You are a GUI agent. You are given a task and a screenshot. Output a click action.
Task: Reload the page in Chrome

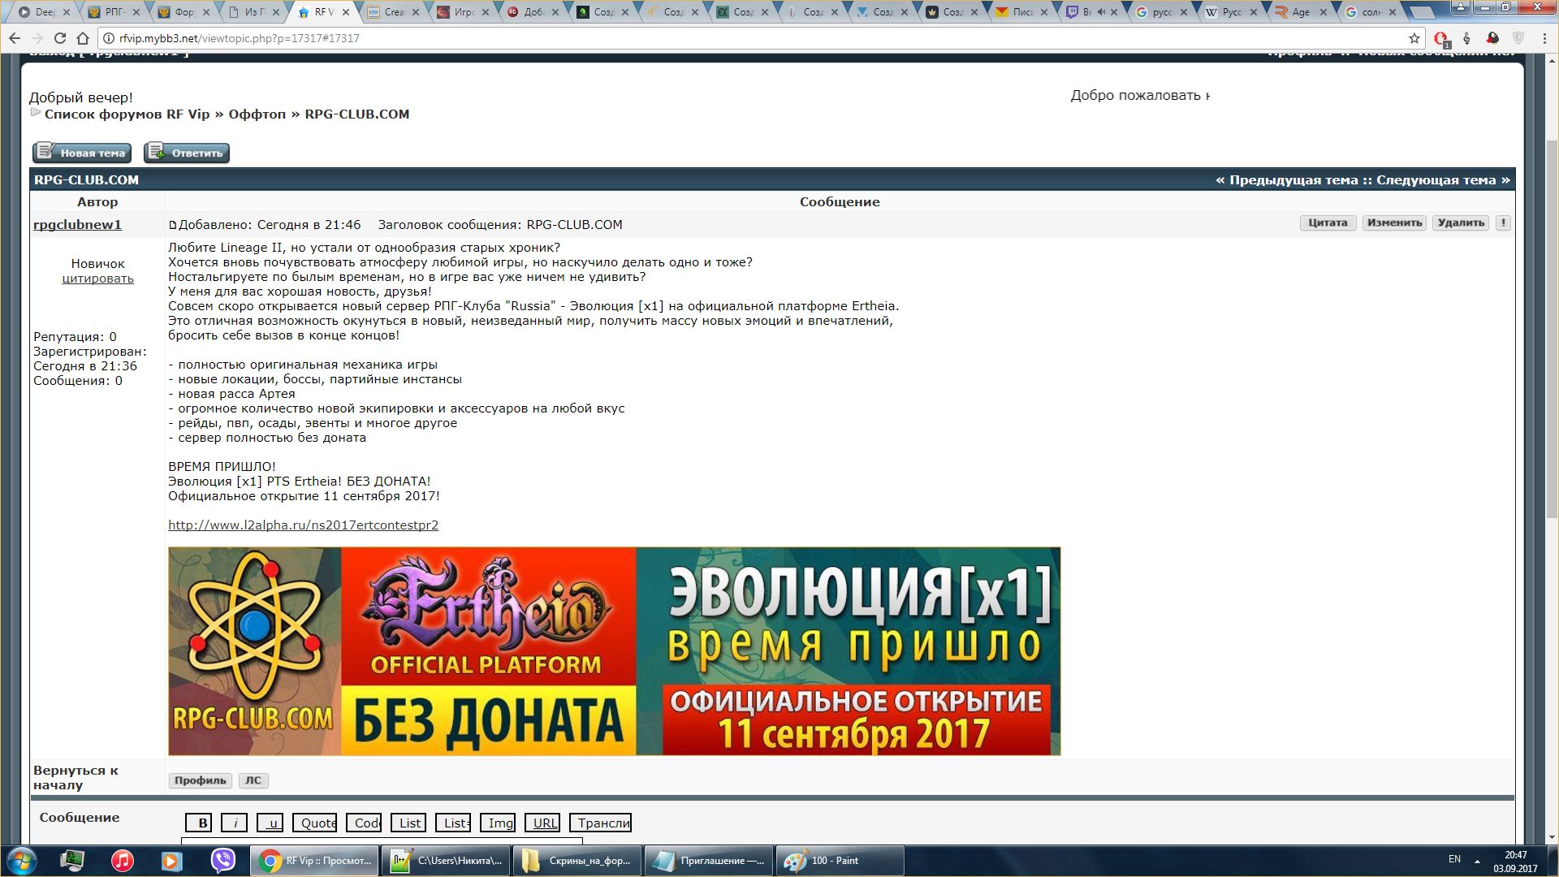pyautogui.click(x=59, y=38)
